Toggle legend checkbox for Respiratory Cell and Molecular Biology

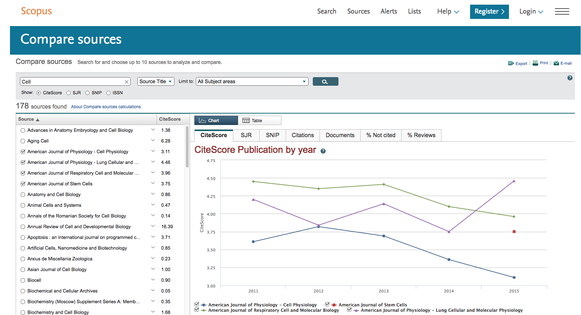(197, 310)
